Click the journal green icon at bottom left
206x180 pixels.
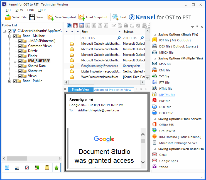37,167
